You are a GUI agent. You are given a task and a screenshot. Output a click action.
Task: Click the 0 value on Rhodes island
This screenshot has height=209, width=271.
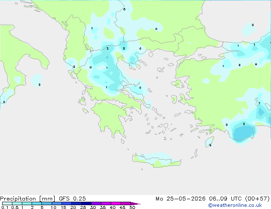click(x=210, y=145)
